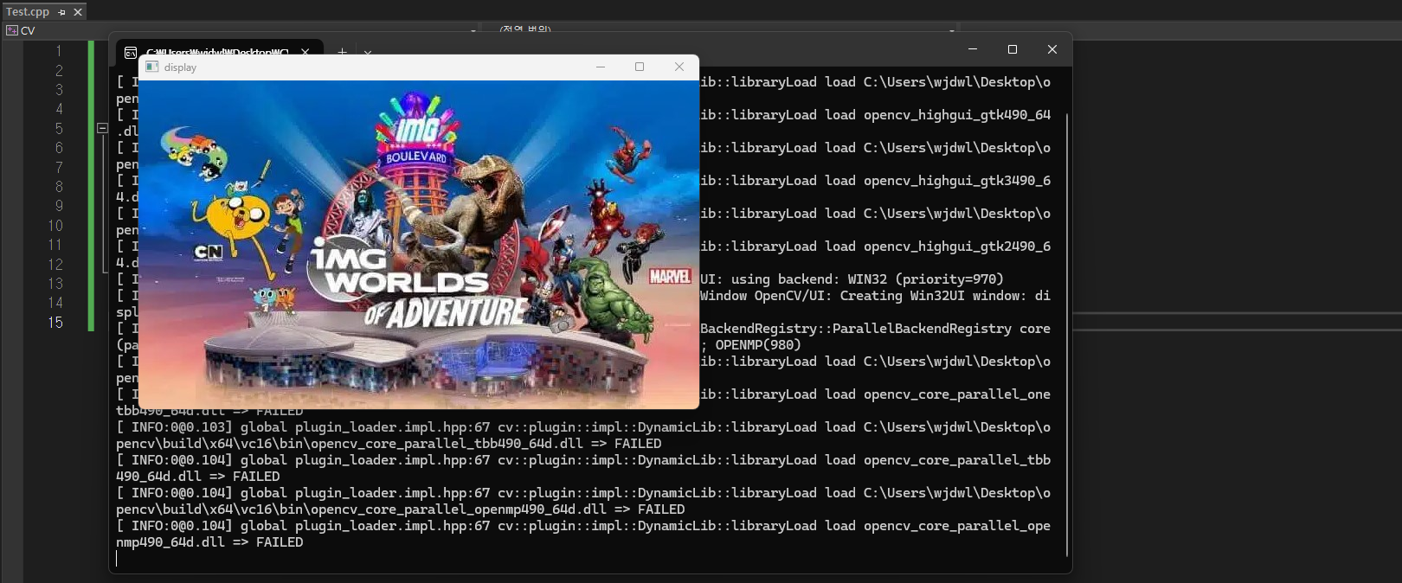
Task: Click the '; OPENMP(980)' log text
Action: pyautogui.click(x=750, y=345)
